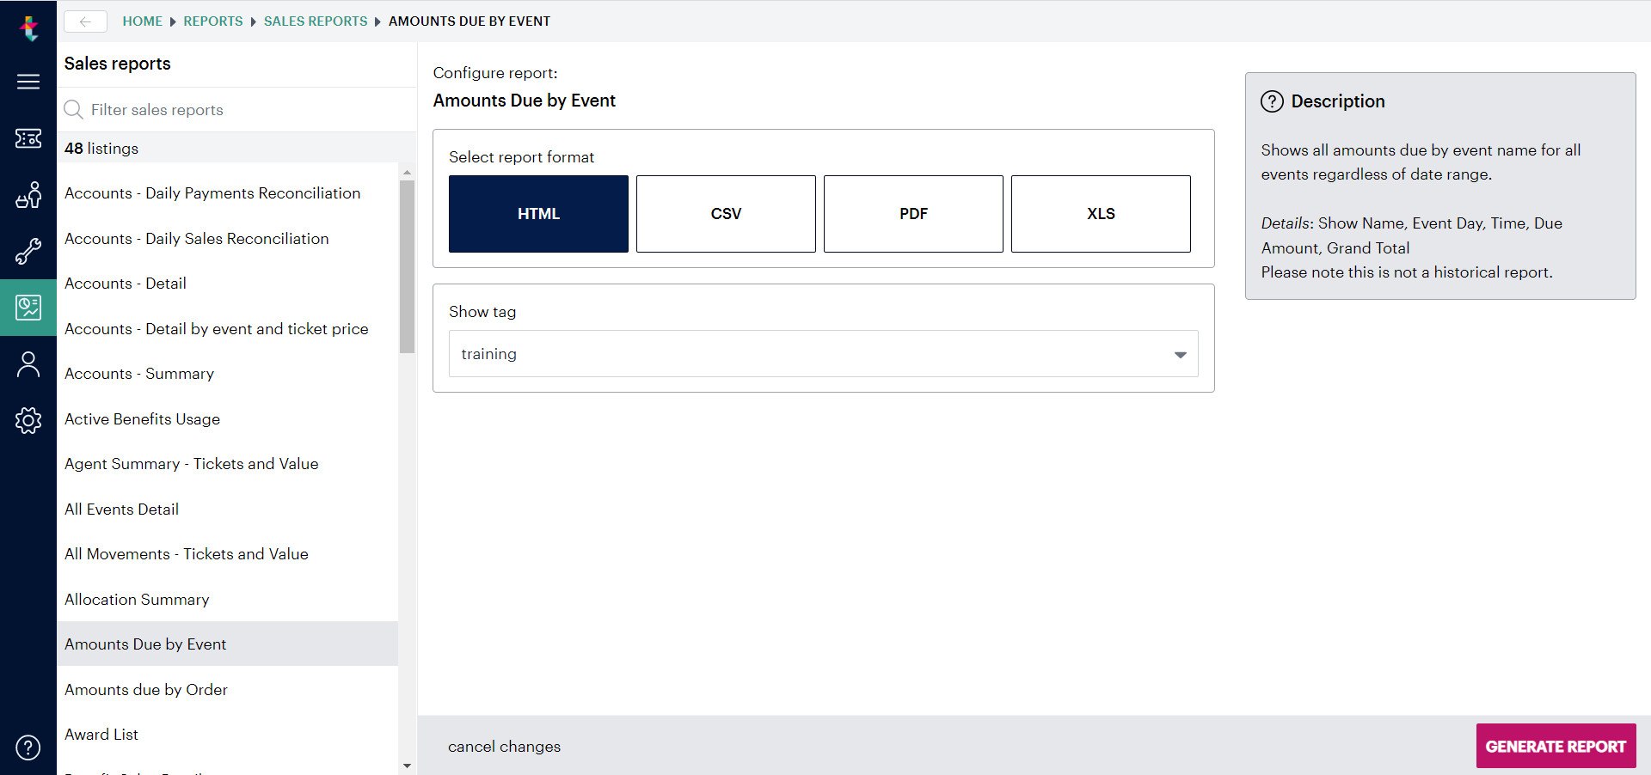
Task: Select the All Events Detail report
Action: tap(121, 509)
